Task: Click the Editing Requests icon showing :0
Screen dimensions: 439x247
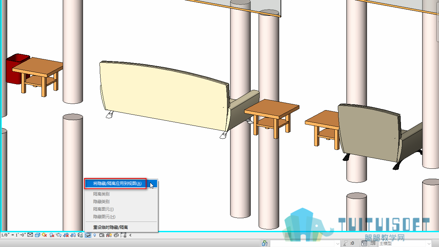Action: tap(348, 243)
